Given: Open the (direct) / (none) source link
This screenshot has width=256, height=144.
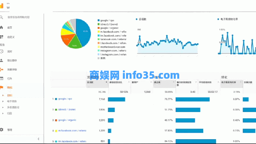Looking at the screenshot, I should tap(67, 109).
